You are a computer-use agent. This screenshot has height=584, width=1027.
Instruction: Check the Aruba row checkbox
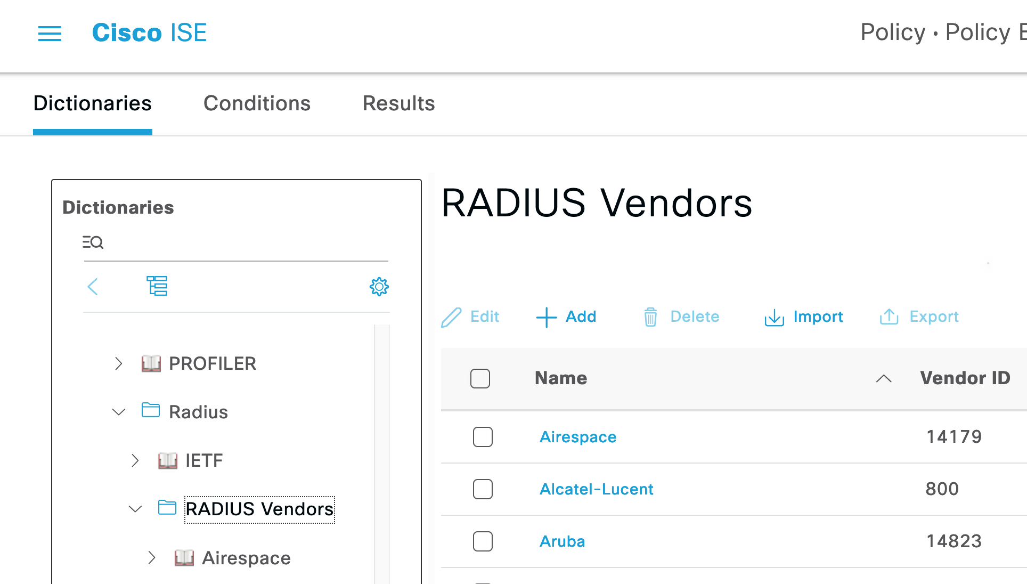pyautogui.click(x=482, y=541)
